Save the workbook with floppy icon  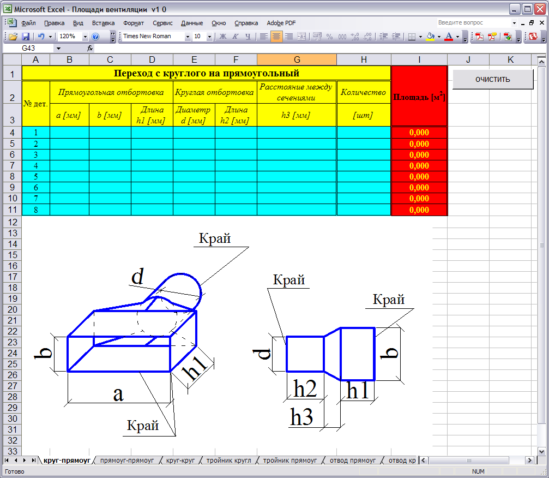26,37
